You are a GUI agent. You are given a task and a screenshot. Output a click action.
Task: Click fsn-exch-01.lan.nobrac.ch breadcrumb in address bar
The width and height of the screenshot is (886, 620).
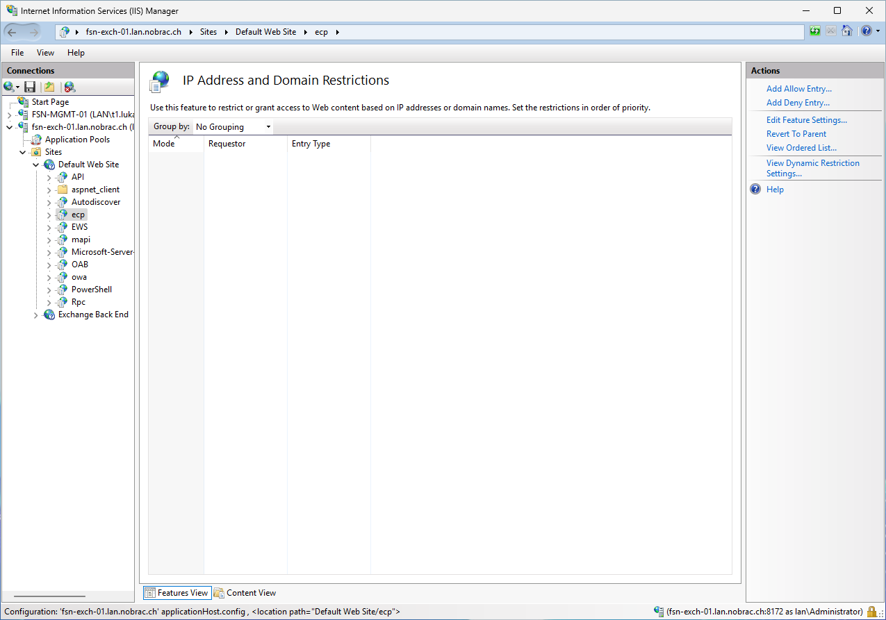133,32
